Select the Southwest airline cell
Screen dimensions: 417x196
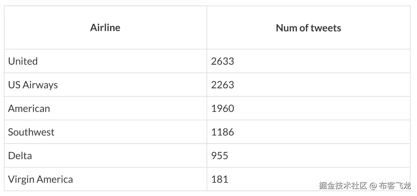31,132
